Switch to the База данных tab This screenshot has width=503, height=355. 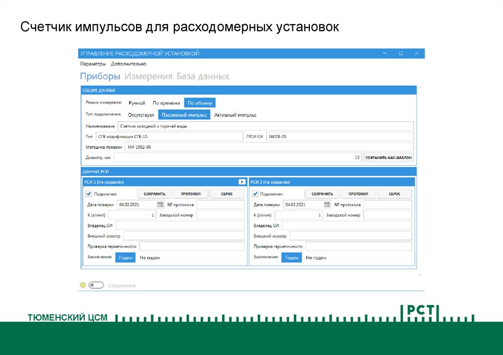[203, 77]
